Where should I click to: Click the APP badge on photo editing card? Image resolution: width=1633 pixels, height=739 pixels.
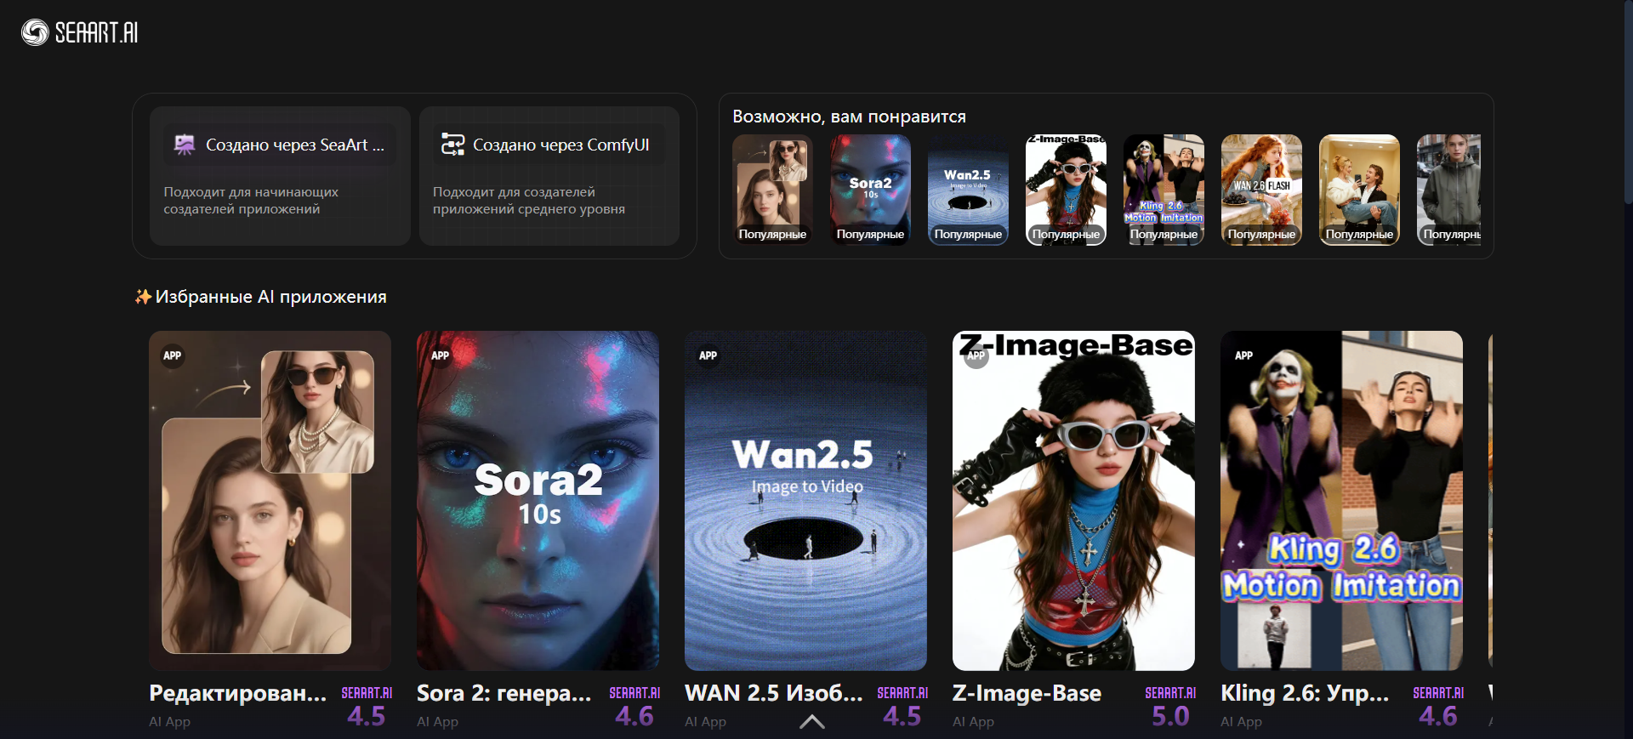[x=172, y=355]
